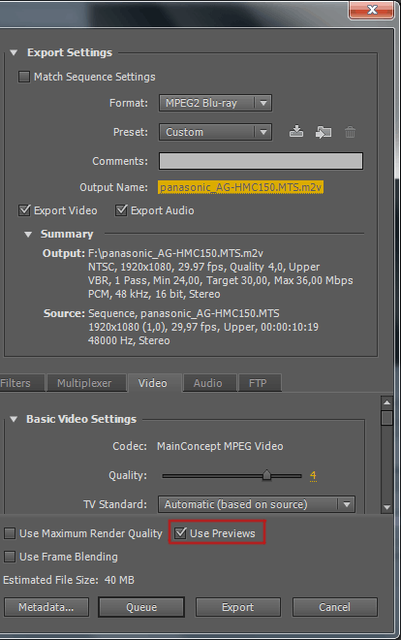
Task: Click the Save Preset icon
Action: [296, 132]
